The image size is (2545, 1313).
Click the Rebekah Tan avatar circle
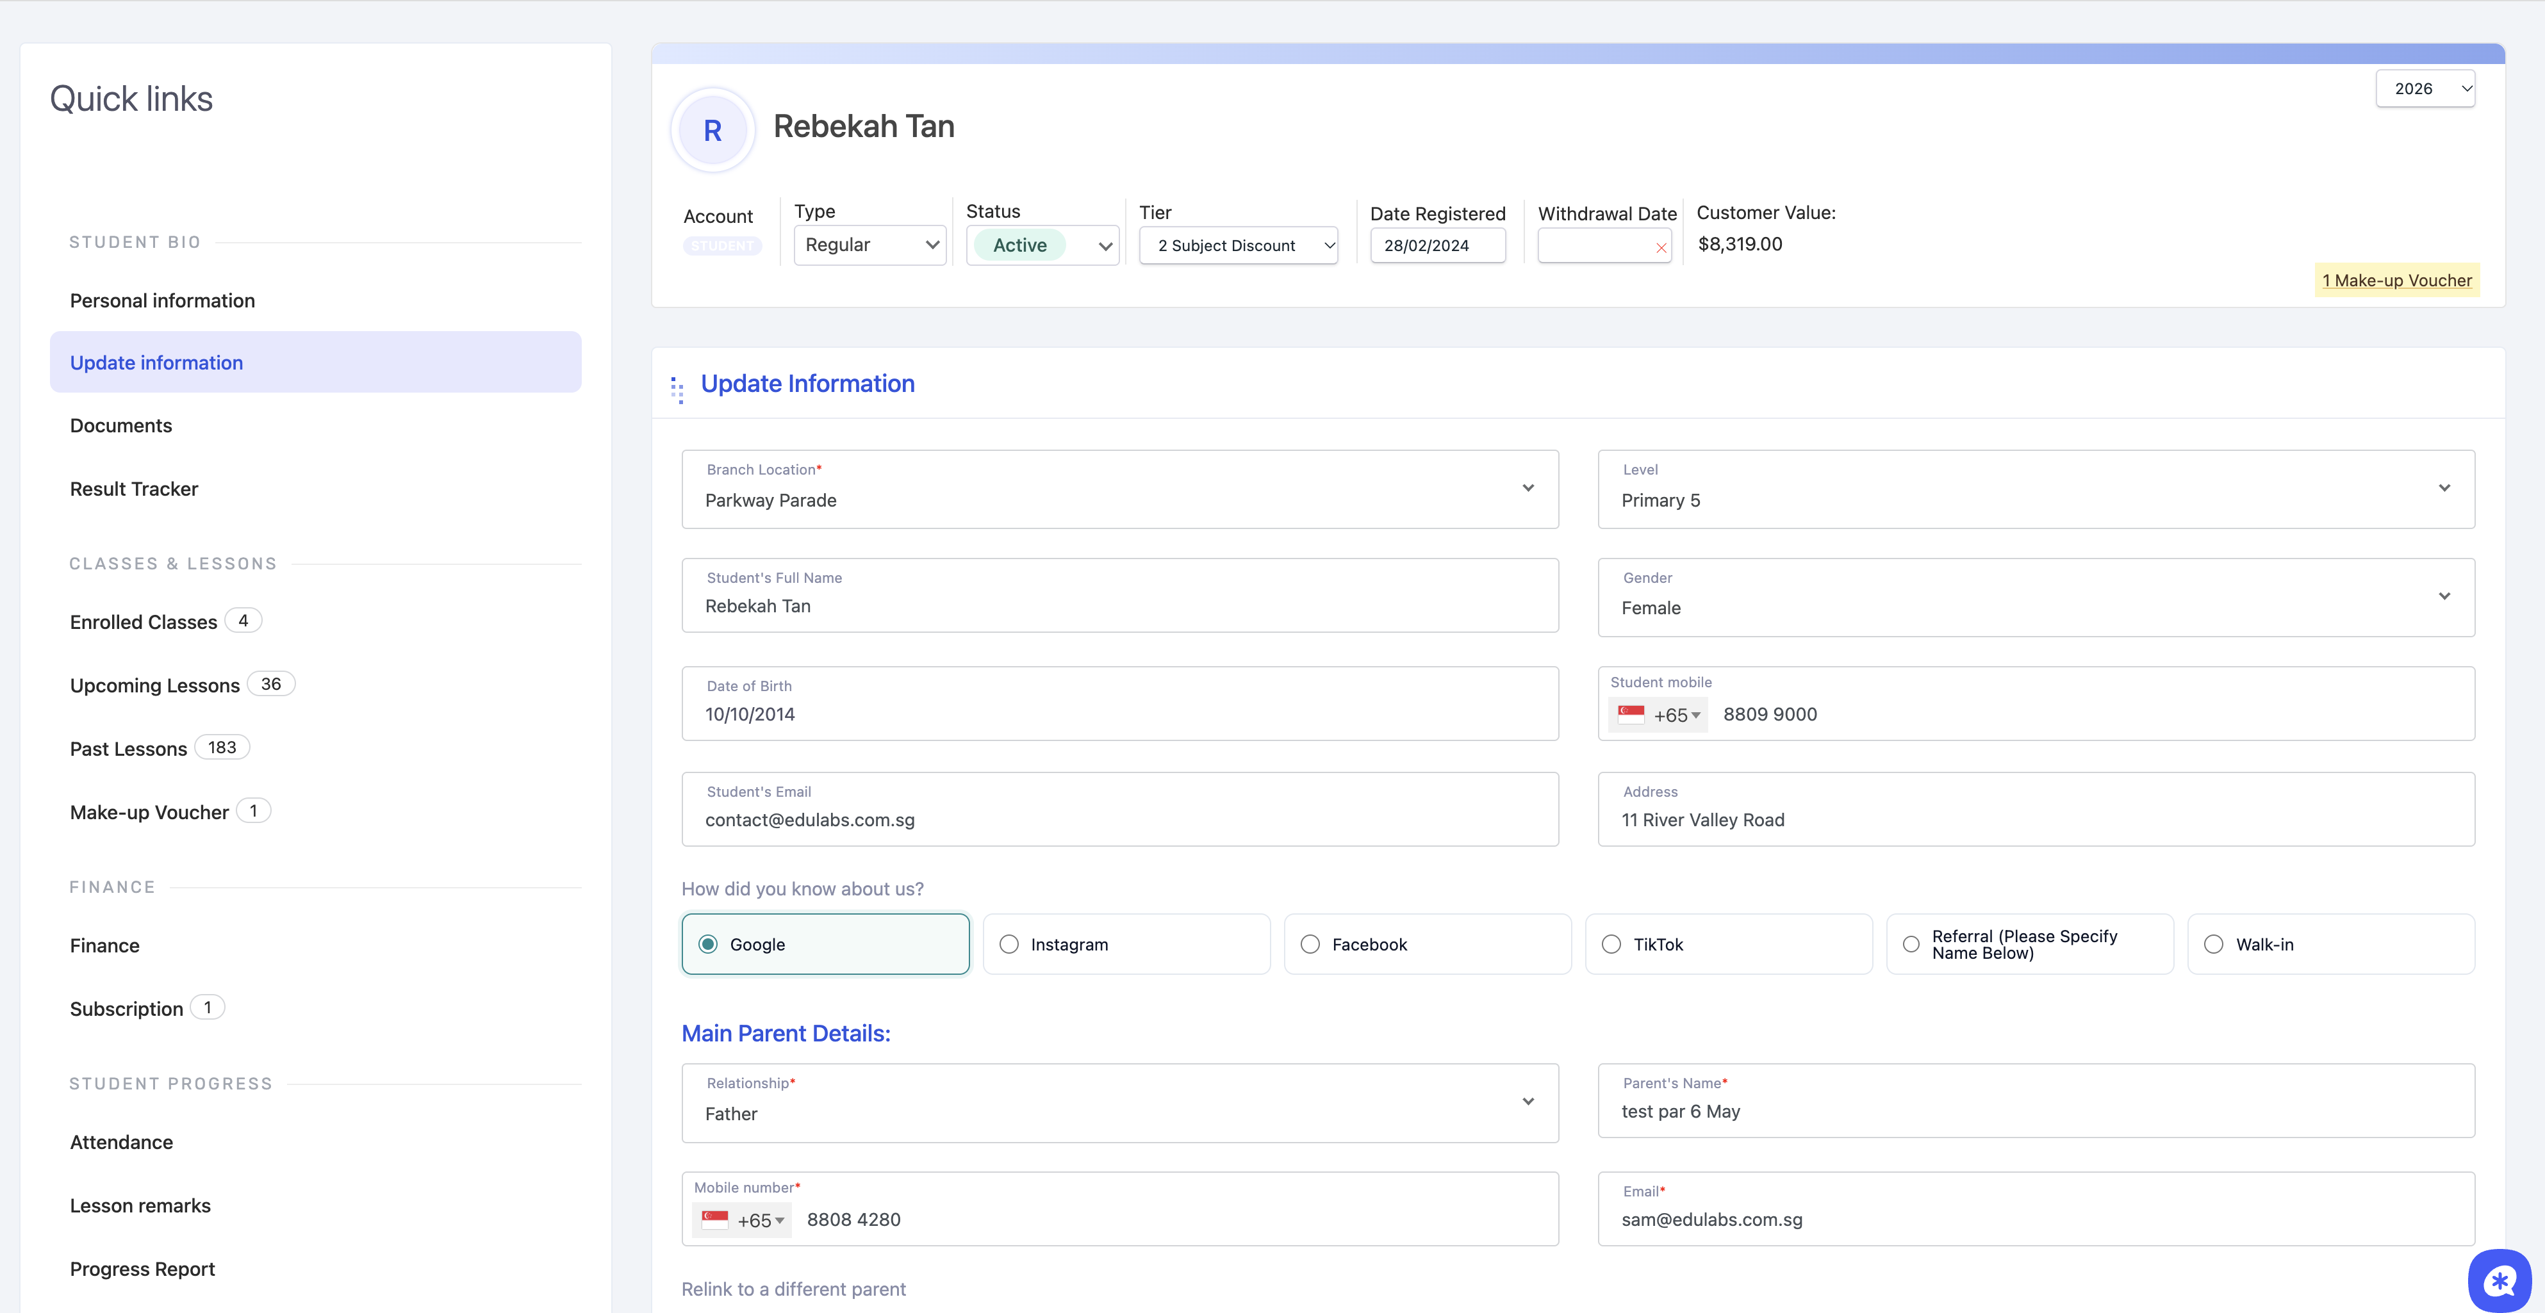712,130
